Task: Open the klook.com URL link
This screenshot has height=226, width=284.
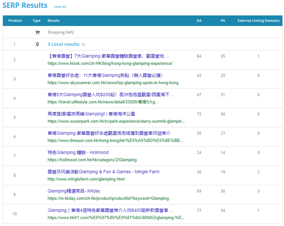Action: coord(110,63)
